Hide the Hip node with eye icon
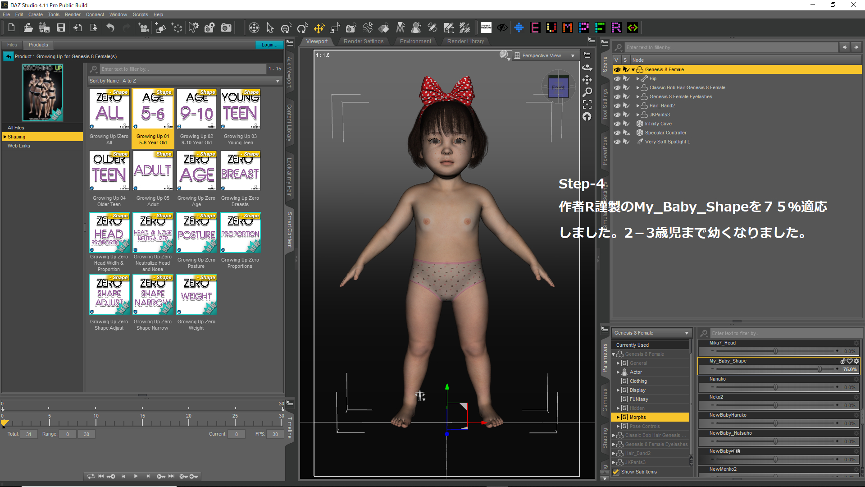 (x=617, y=78)
